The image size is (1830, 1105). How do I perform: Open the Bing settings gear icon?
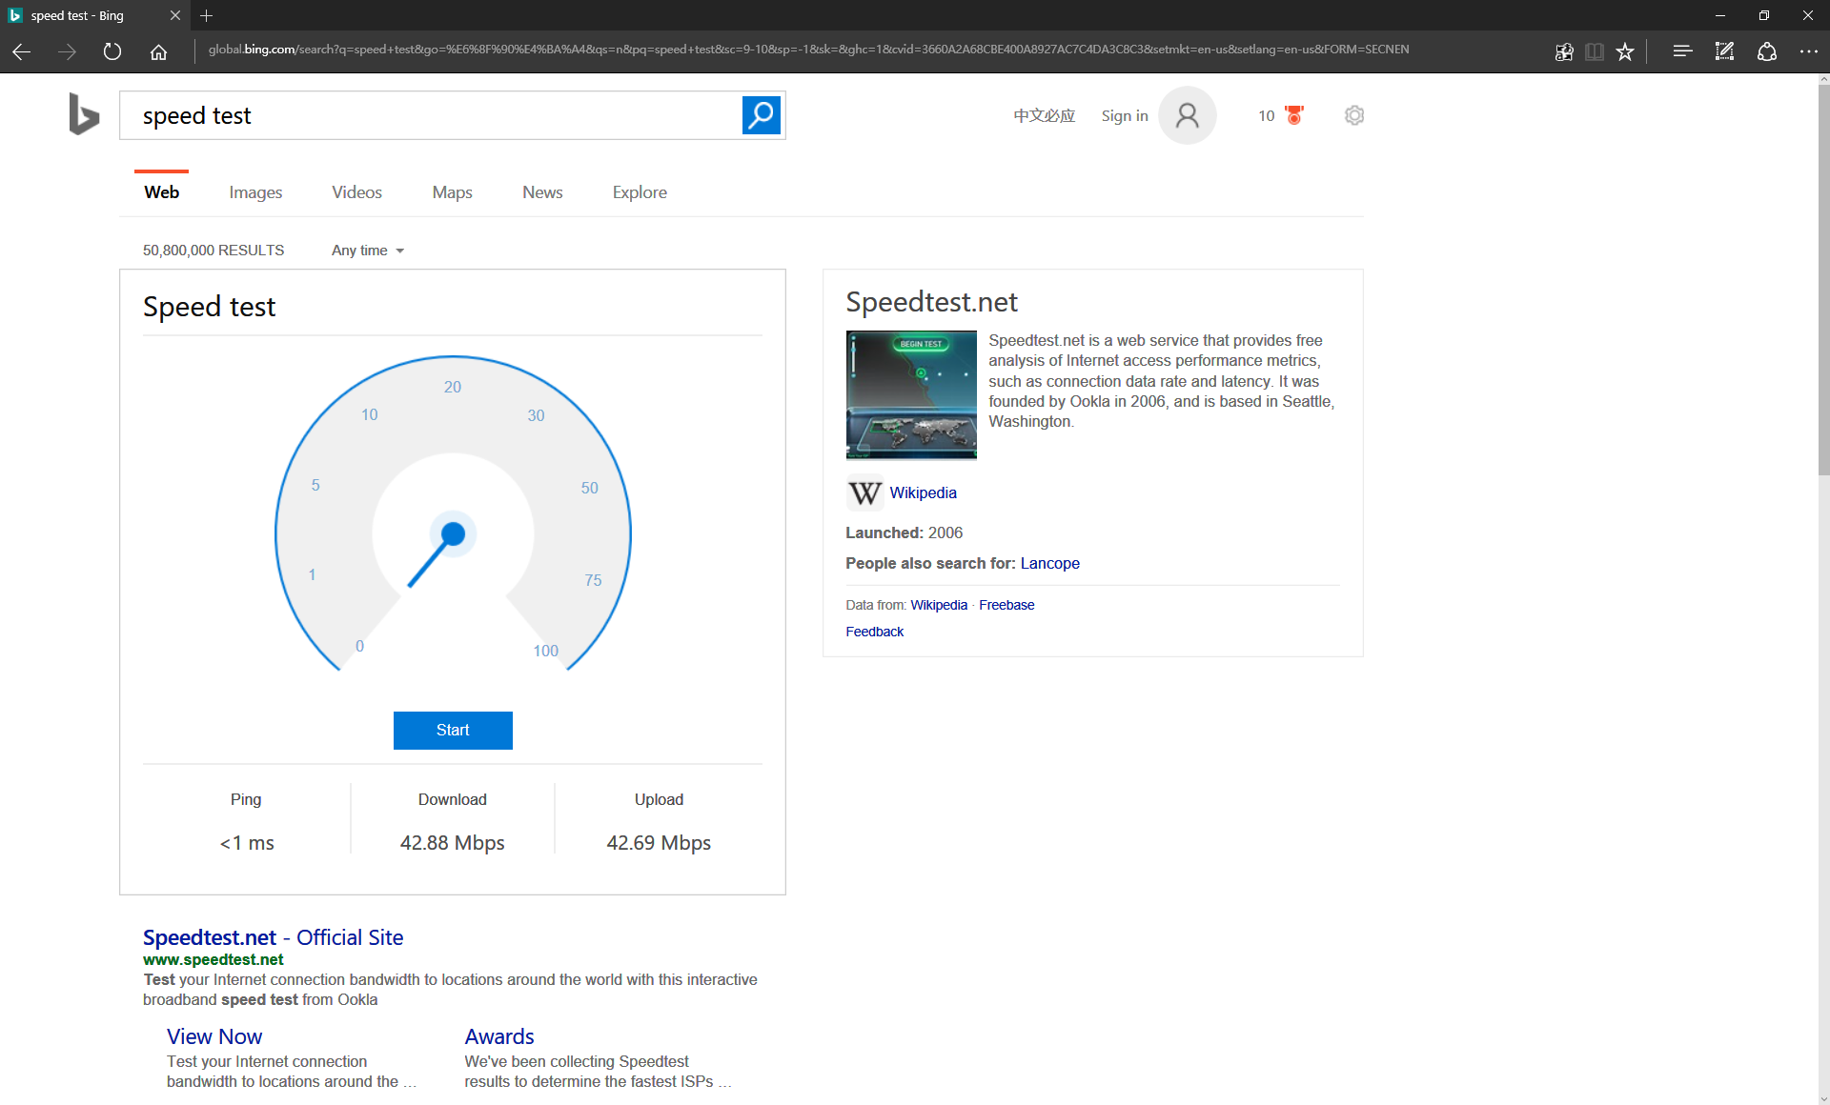click(1354, 115)
